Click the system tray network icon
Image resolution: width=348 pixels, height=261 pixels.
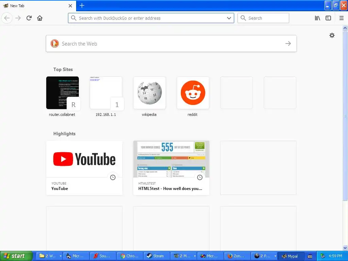[x=323, y=256]
